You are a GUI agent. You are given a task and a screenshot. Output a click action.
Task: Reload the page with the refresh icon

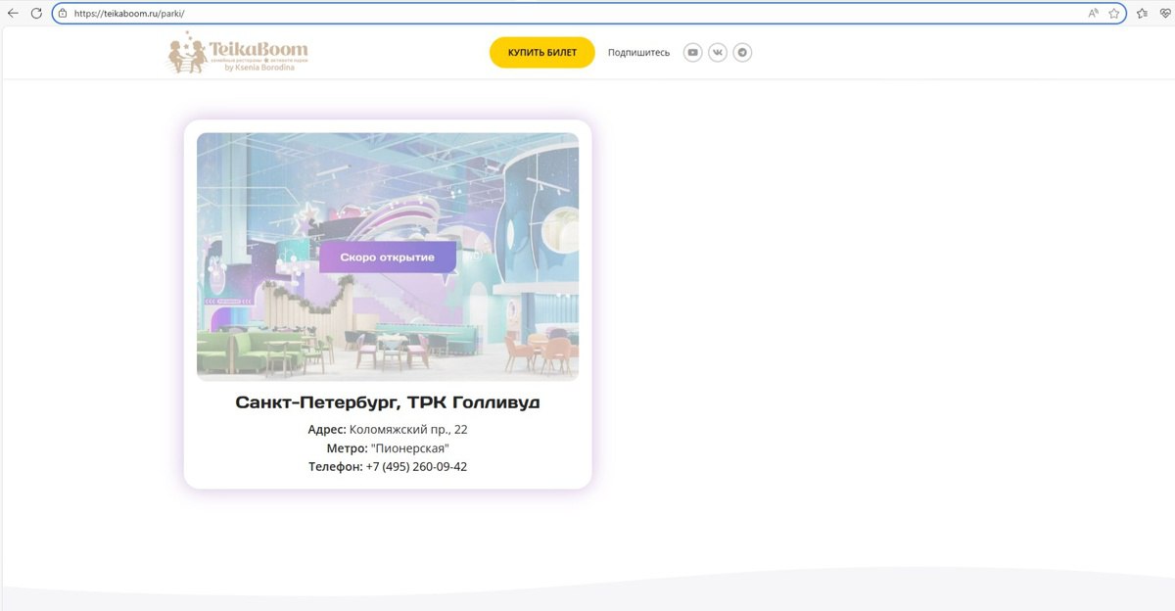(x=36, y=14)
